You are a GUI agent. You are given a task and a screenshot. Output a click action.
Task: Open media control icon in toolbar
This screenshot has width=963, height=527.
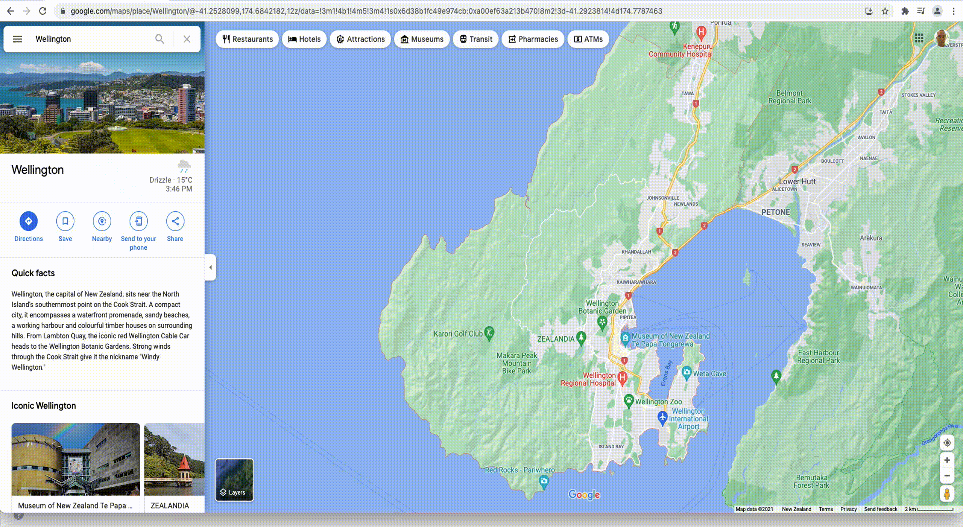coord(920,11)
